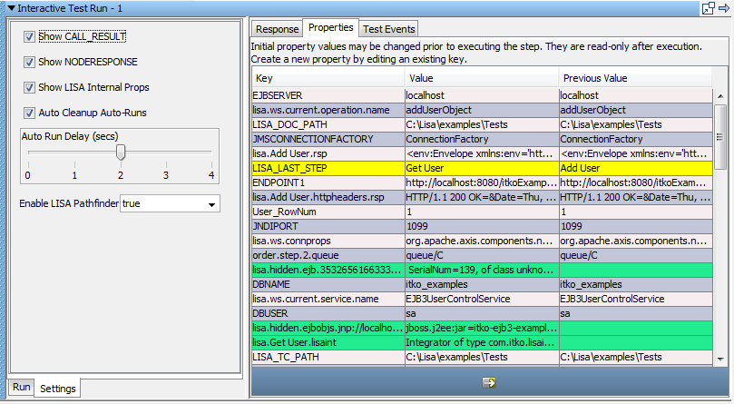Click the Value column header
The width and height of the screenshot is (734, 404).
click(482, 78)
